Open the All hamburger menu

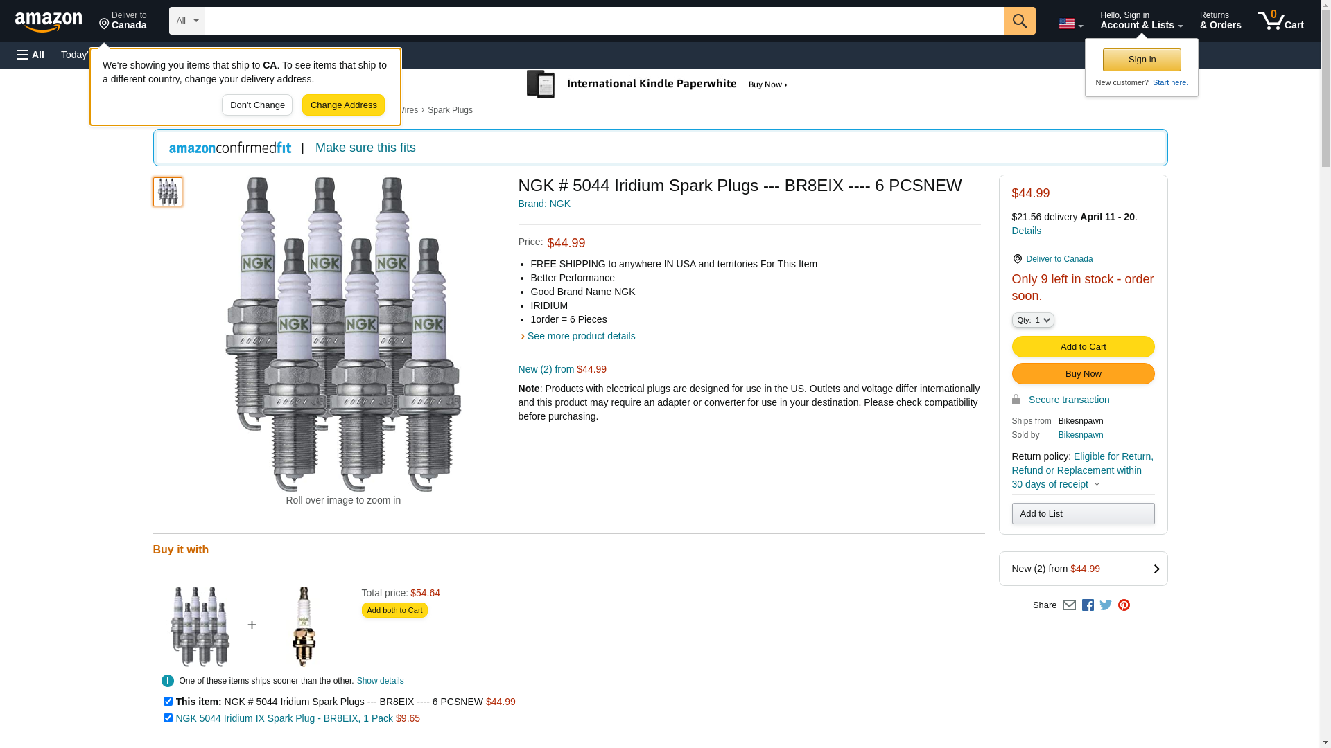pos(31,55)
